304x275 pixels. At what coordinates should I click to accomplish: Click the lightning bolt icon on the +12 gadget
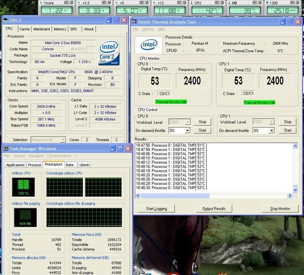pyautogui.click(x=154, y=3)
